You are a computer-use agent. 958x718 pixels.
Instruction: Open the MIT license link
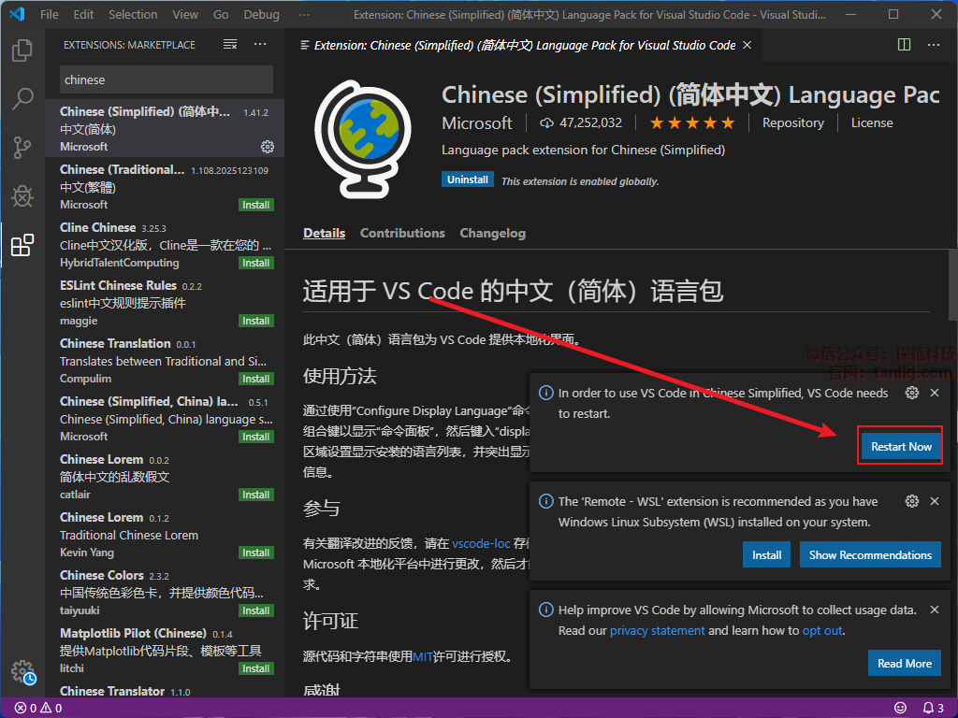pos(422,656)
